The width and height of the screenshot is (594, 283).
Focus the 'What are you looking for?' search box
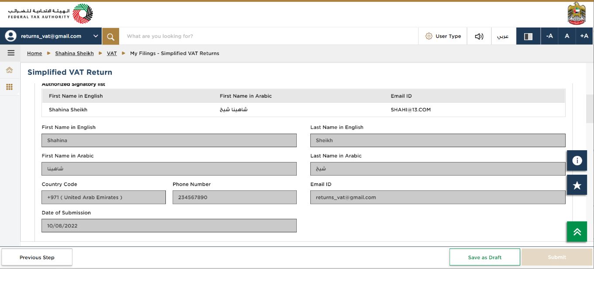click(268, 36)
